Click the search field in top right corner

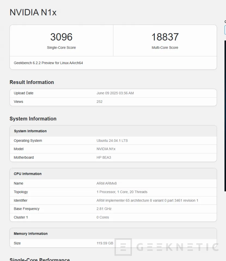[225, 30]
